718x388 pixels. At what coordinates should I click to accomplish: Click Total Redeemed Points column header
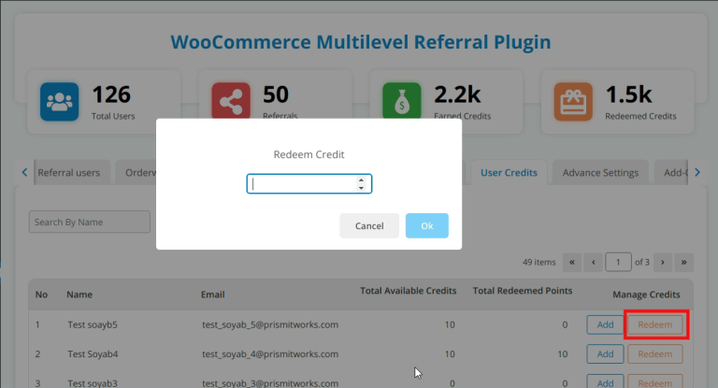pyautogui.click(x=523, y=291)
